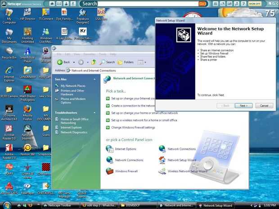Collapse the See Also panel

[x=94, y=79]
